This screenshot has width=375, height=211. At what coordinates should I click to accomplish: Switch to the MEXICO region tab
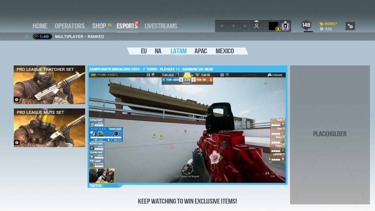pos(225,51)
